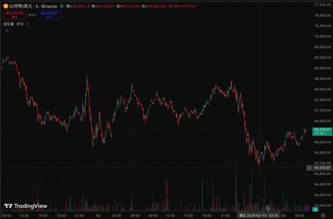The height and width of the screenshot is (219, 333).
Task: Click the orange Bitcoin symbol icon
Action: (6, 6)
